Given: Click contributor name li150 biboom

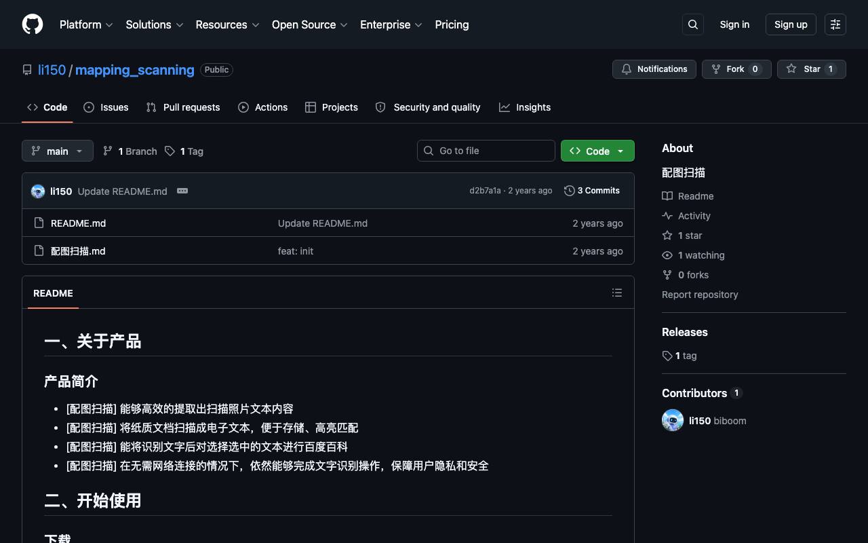Looking at the screenshot, I should 717,421.
